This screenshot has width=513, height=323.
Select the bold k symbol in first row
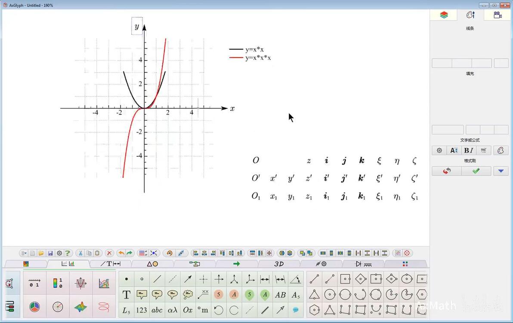click(362, 160)
